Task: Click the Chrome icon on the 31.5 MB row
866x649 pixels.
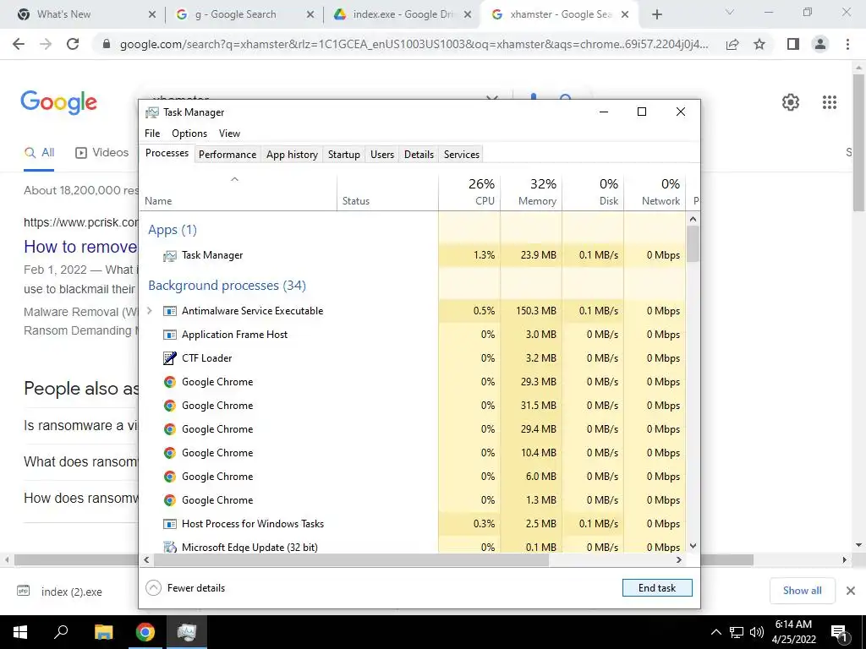Action: pos(169,406)
